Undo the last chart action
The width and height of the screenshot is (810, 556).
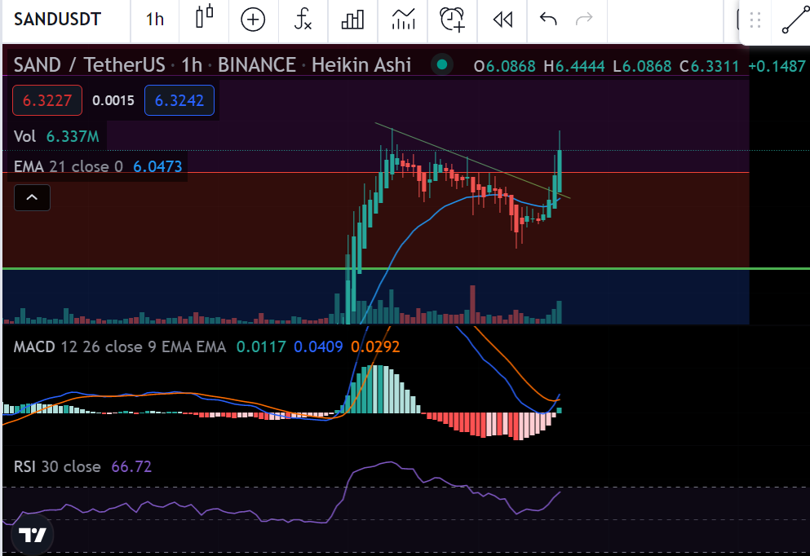pyautogui.click(x=548, y=20)
